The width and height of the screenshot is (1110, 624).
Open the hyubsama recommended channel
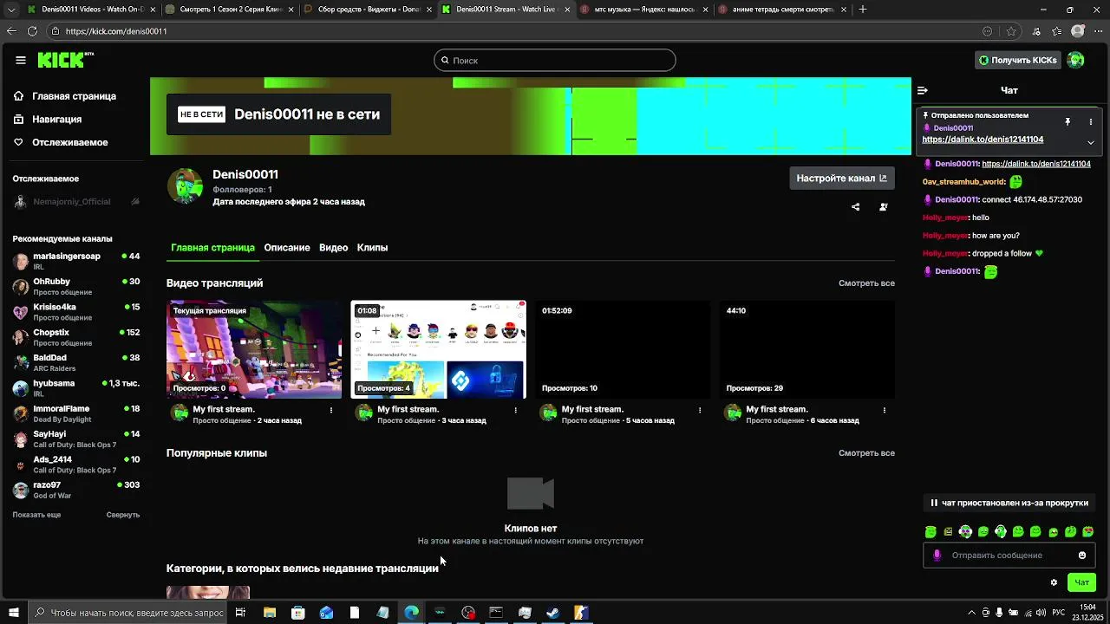pos(75,388)
